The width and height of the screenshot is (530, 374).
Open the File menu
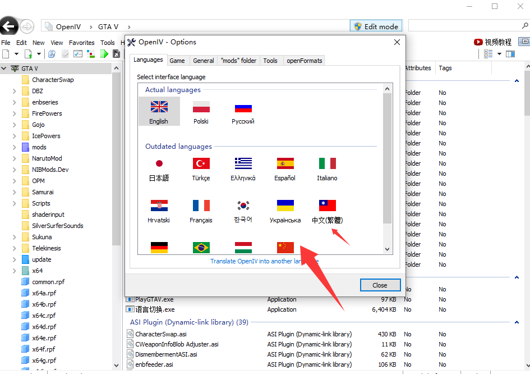click(6, 43)
